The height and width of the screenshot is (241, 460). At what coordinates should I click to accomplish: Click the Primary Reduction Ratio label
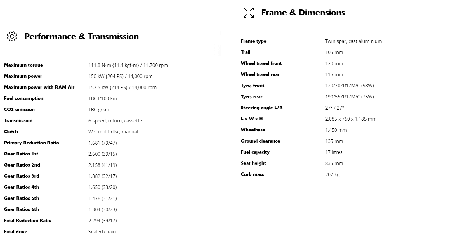31,143
